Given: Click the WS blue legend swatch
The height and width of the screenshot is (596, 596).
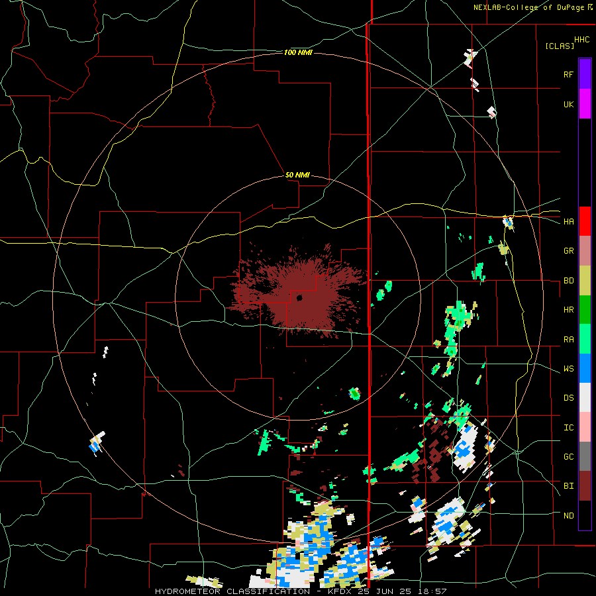Looking at the screenshot, I should click(x=585, y=368).
